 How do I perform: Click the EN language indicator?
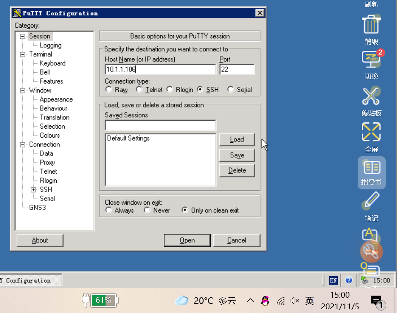[x=333, y=280]
